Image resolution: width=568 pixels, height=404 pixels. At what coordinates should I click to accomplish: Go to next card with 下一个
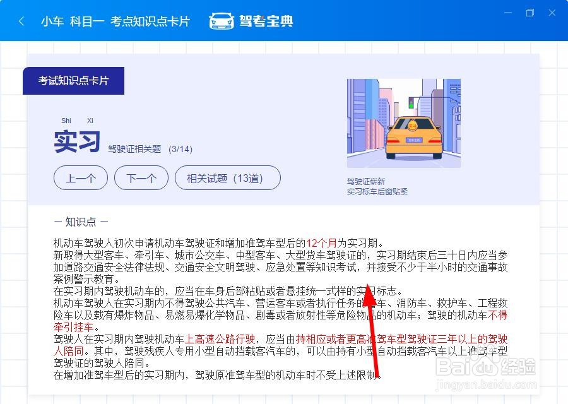point(141,178)
